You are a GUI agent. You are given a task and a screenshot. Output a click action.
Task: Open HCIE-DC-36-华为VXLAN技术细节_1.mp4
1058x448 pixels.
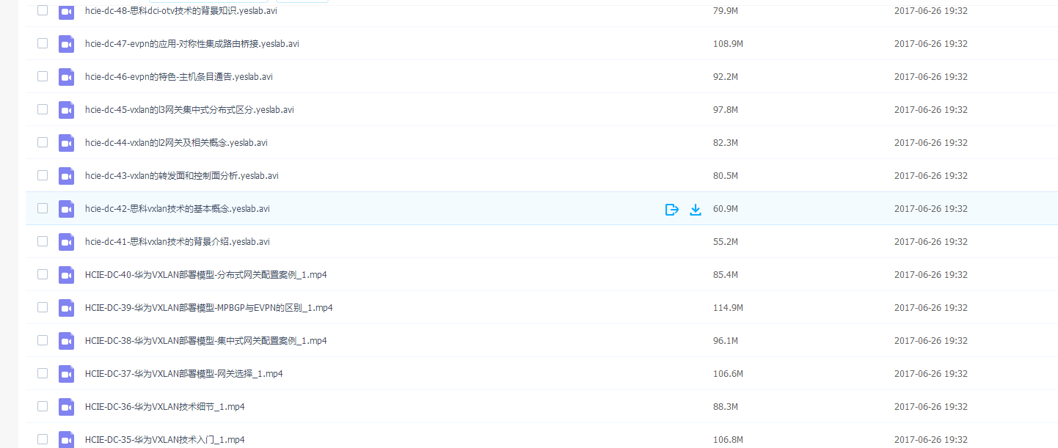click(165, 407)
